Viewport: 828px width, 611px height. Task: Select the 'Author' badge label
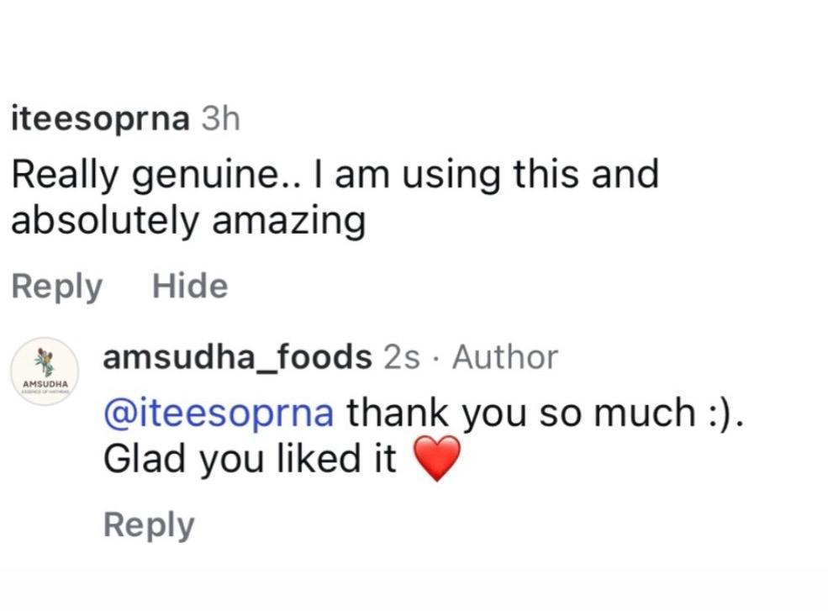click(x=504, y=357)
